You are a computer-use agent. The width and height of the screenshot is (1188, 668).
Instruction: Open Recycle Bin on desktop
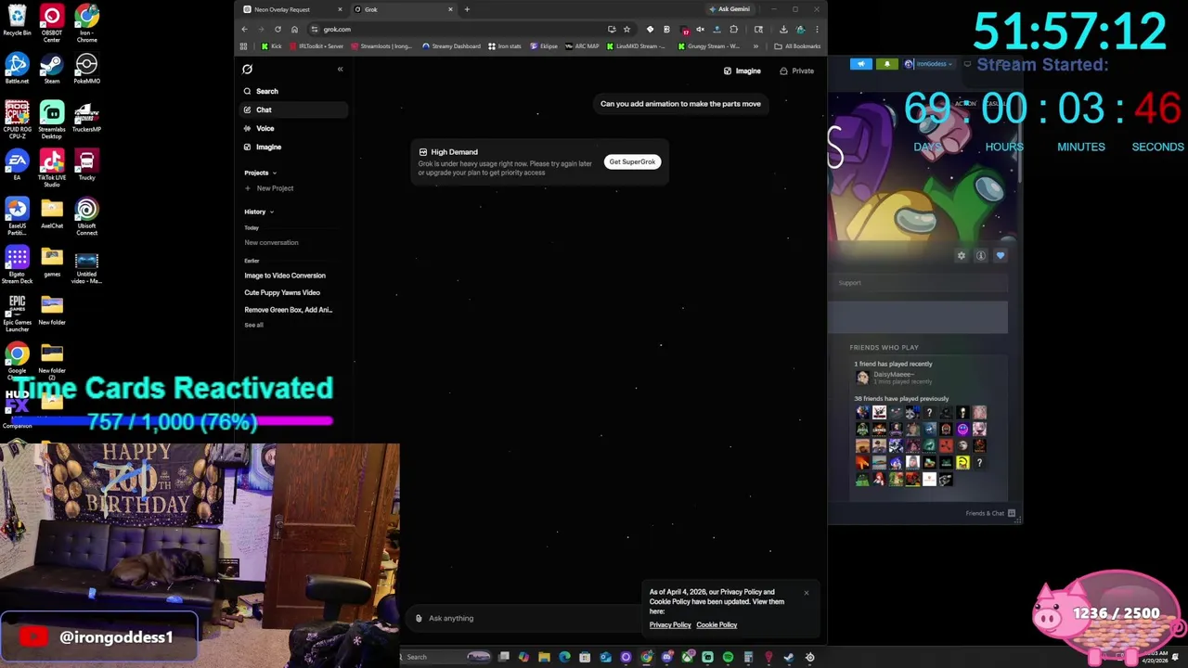pyautogui.click(x=17, y=20)
